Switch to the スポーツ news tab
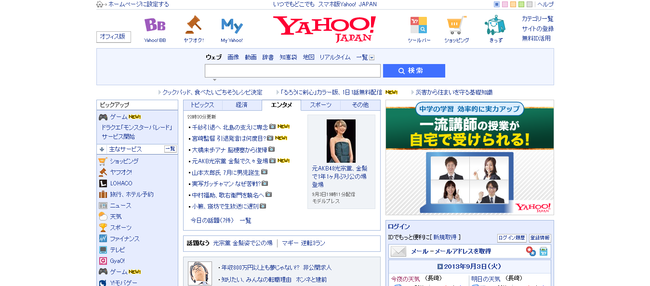The width and height of the screenshot is (650, 286). pyautogui.click(x=320, y=105)
